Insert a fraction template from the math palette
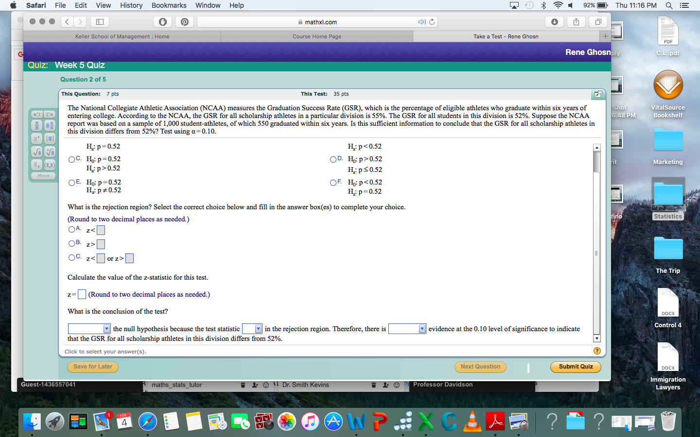The height and width of the screenshot is (437, 700). point(37,126)
